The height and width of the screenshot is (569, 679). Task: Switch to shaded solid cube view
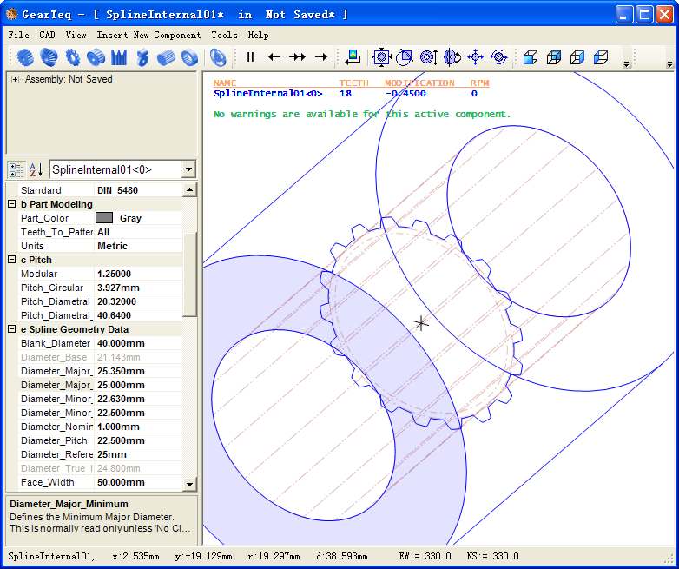point(531,56)
